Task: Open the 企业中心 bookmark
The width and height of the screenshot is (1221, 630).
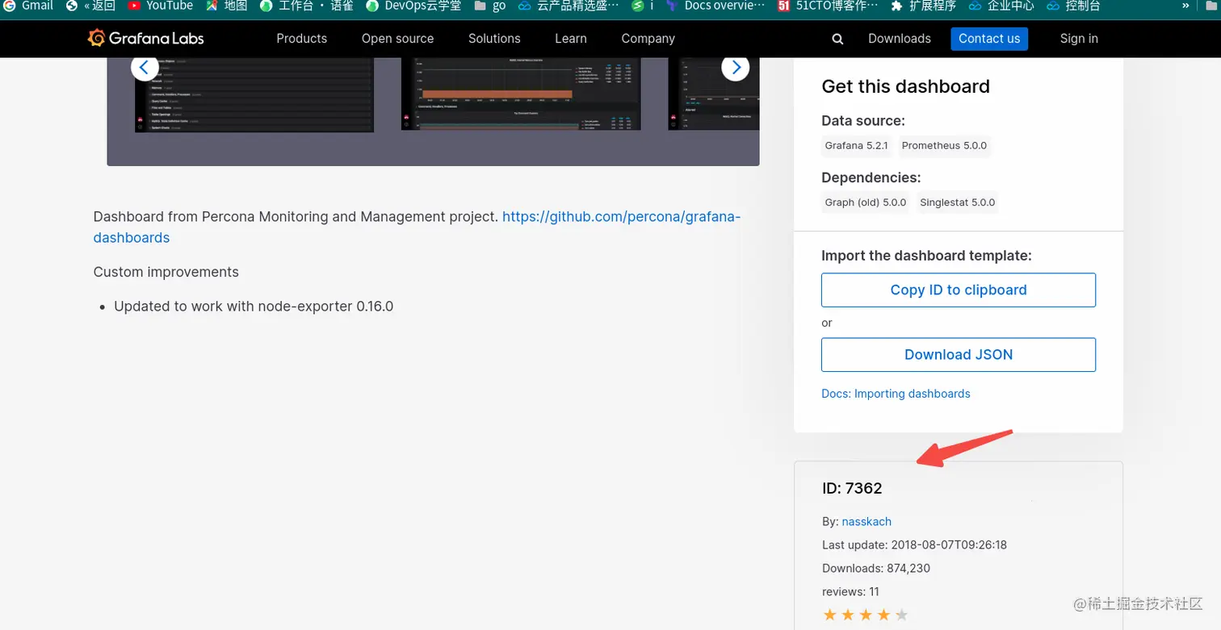Action: pos(1001,6)
